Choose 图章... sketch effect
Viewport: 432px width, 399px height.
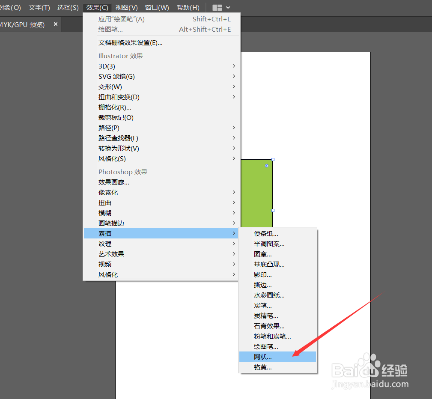(x=278, y=254)
